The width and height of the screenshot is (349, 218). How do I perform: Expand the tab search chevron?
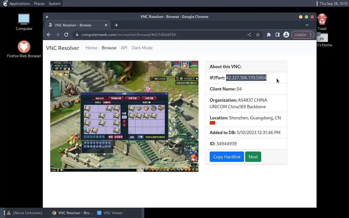pos(307,25)
